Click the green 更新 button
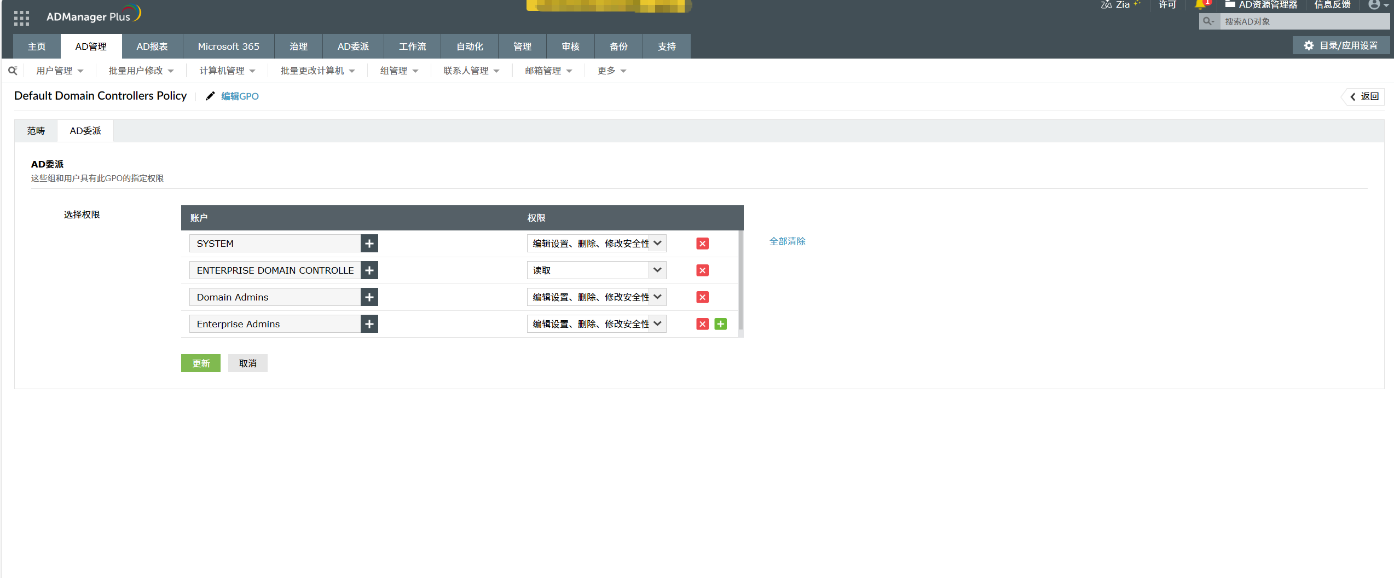Screen dimensions: 1394x578 click(201, 363)
